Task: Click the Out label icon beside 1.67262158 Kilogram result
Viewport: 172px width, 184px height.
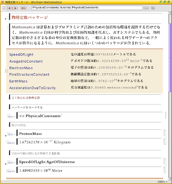Action: pos(11,143)
